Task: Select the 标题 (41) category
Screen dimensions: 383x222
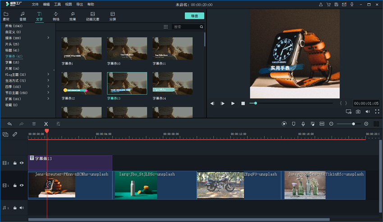Action: [x=12, y=50]
